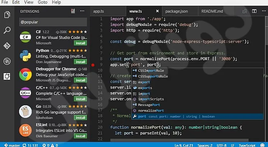
Task: Toggle the breakpoint on line 9
Action: (93, 65)
